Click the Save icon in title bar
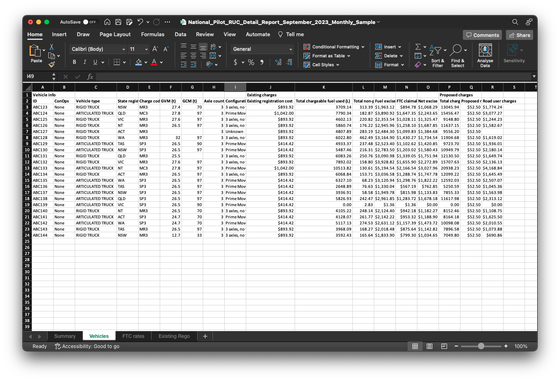The image size is (560, 381). click(x=118, y=22)
